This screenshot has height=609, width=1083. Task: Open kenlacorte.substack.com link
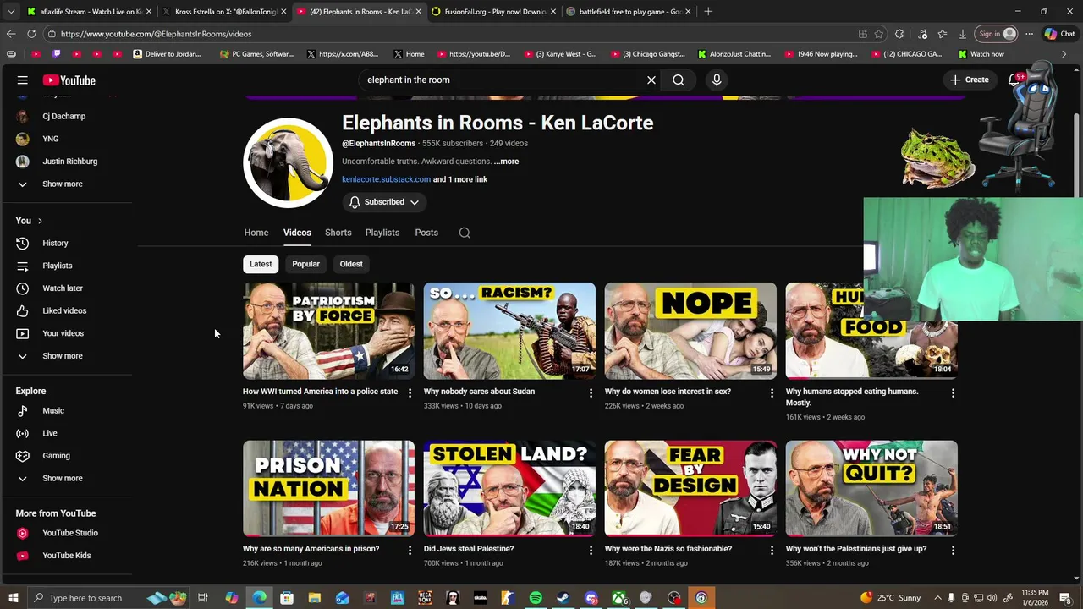pos(386,179)
